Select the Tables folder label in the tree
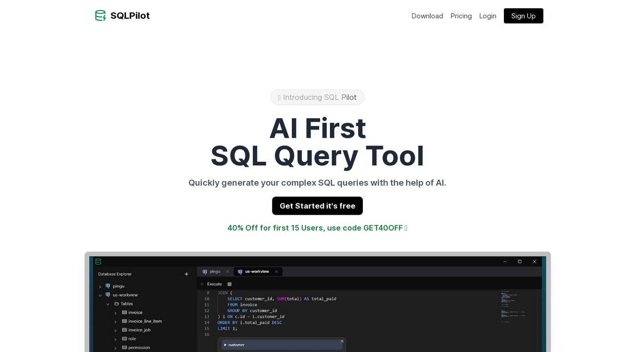This screenshot has height=352, width=627. click(x=127, y=304)
